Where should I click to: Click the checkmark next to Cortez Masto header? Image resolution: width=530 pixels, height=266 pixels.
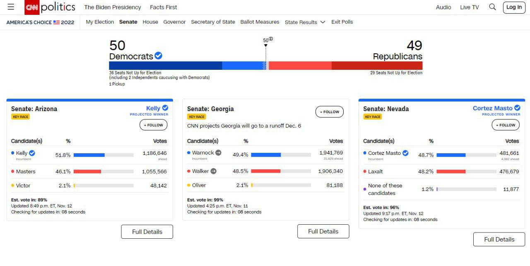[x=517, y=108]
